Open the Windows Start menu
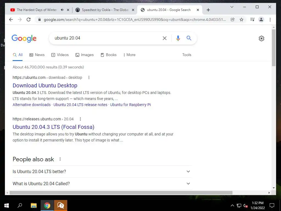Image resolution: width=281 pixels, height=211 pixels. [x=7, y=206]
